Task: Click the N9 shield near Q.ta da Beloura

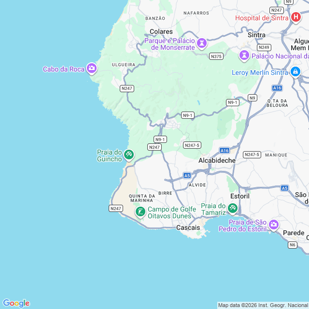Action: (253, 98)
